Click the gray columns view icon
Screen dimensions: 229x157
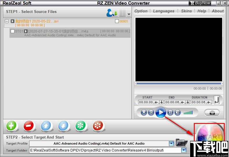(122, 13)
